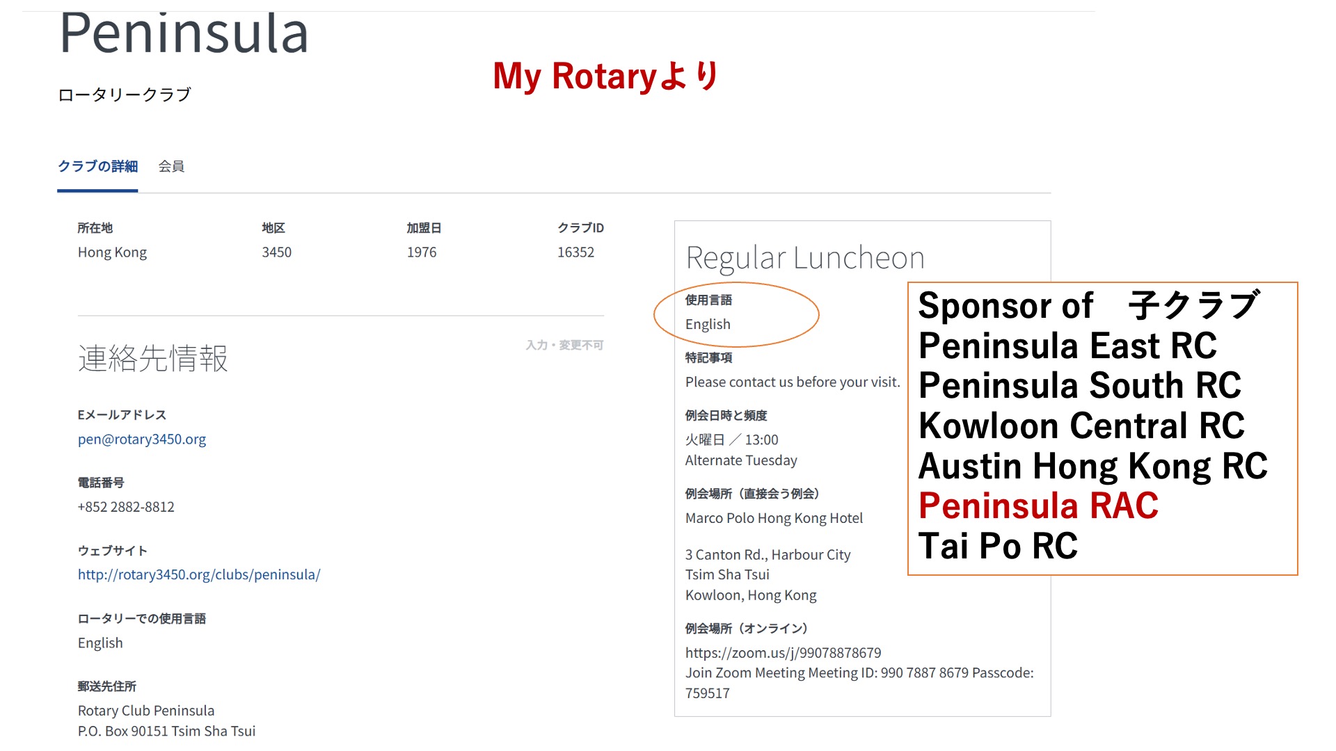Switch to the クラブの詳細 tab

tap(97, 166)
